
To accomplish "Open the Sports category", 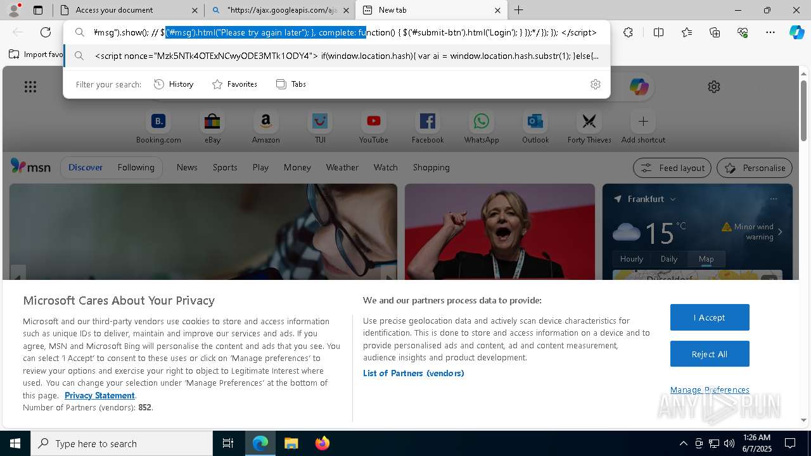I will click(225, 168).
